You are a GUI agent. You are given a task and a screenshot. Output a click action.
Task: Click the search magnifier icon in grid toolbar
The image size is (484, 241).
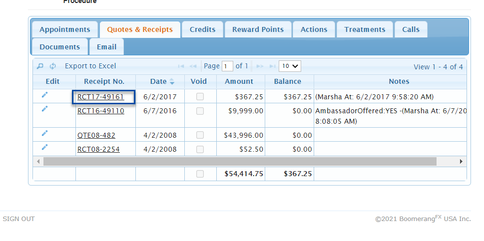point(40,66)
